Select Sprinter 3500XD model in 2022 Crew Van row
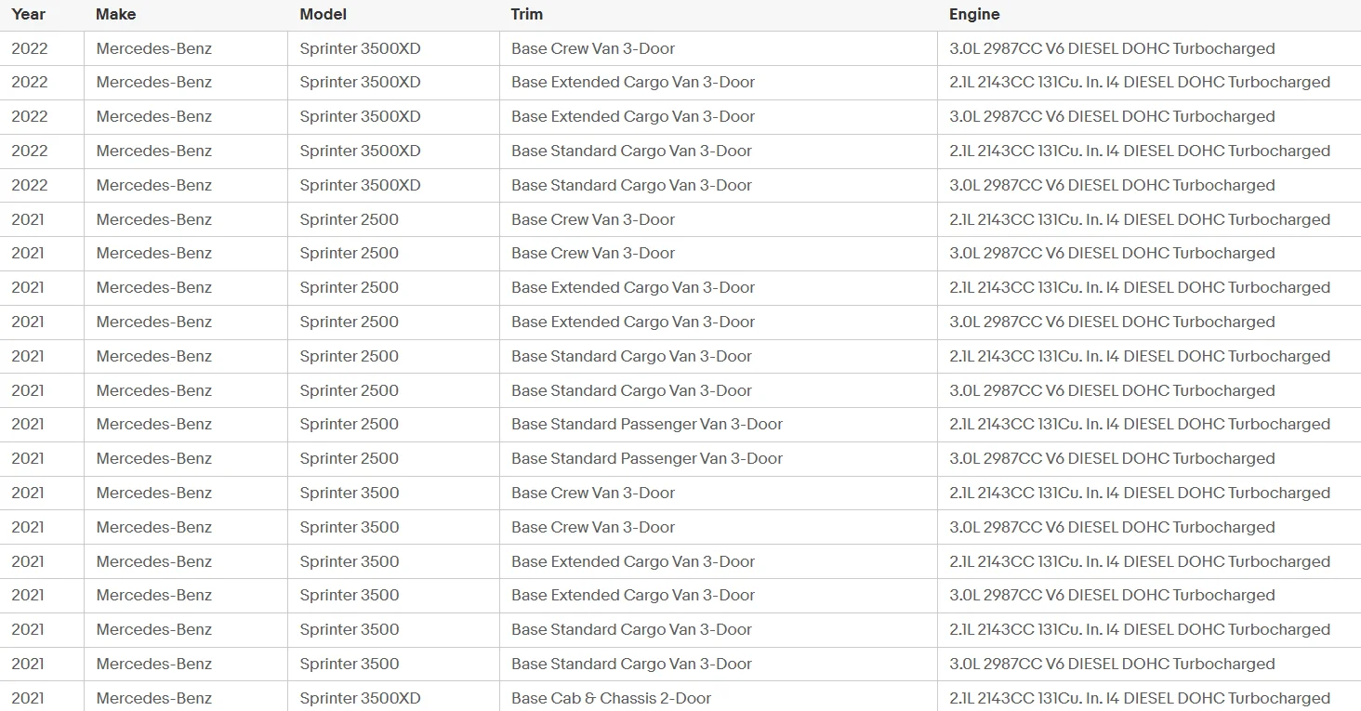Image resolution: width=1361 pixels, height=711 pixels. tap(360, 48)
